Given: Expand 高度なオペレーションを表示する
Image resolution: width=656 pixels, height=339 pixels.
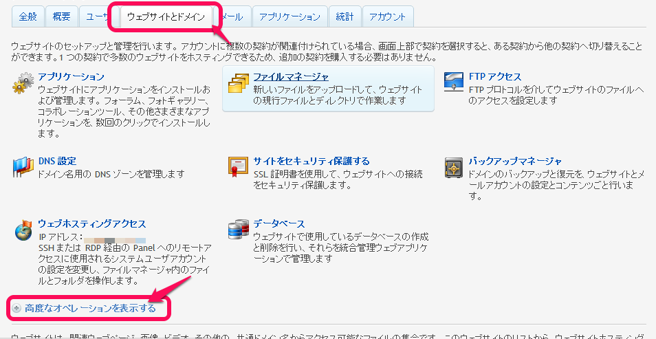Looking at the screenshot, I should [90, 309].
